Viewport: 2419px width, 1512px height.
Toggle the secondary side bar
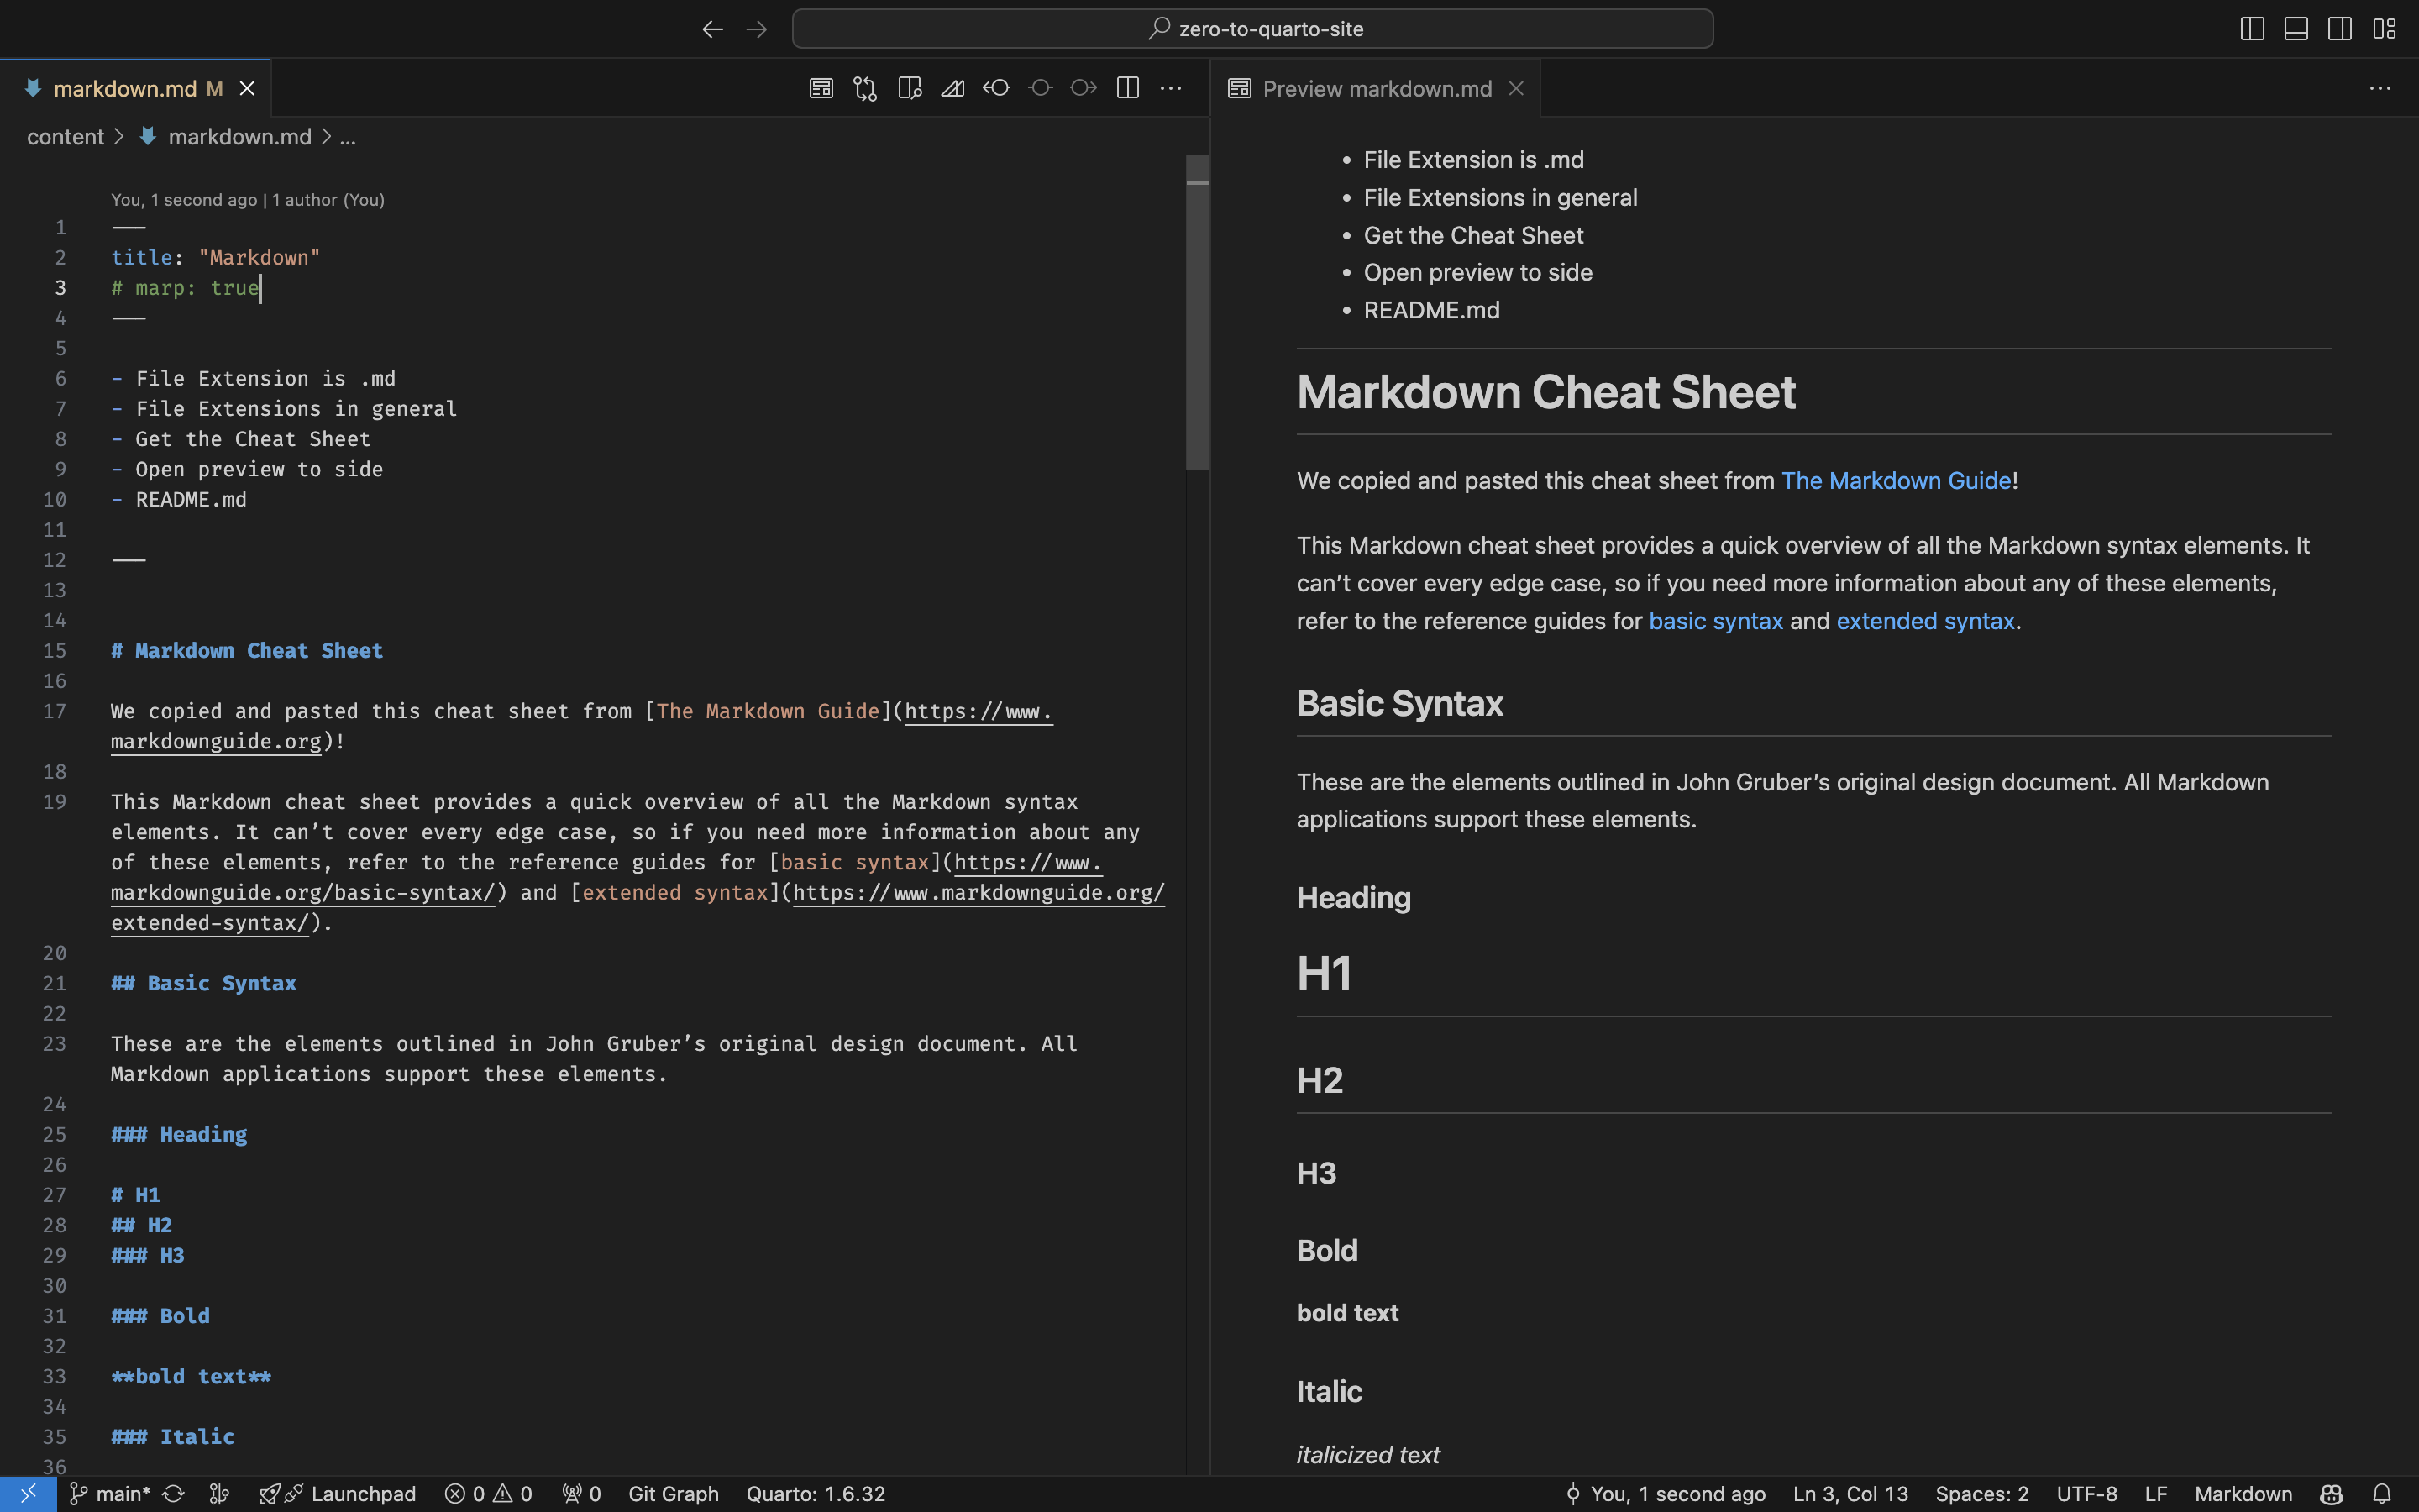tap(2340, 29)
